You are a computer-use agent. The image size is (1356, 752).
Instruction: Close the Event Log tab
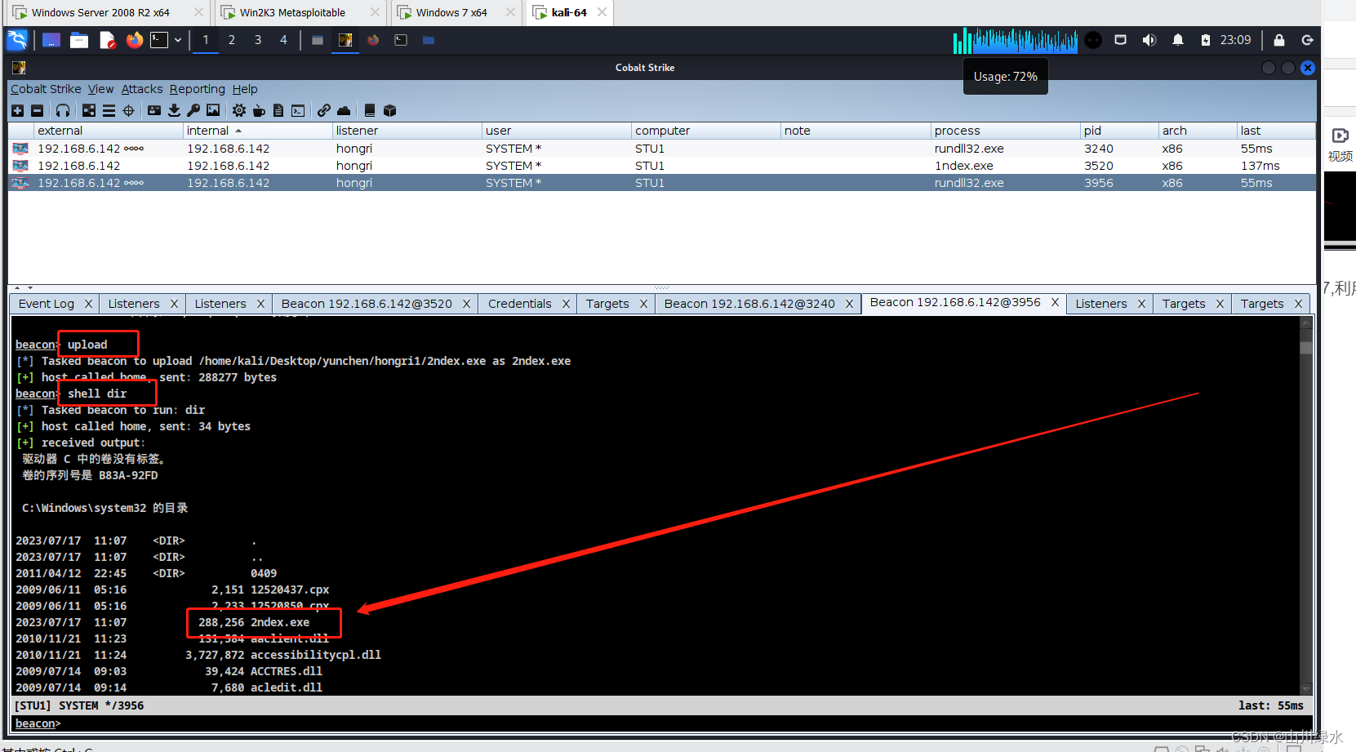(x=88, y=304)
